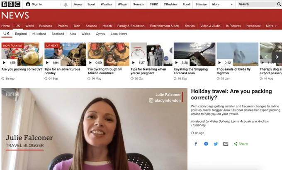Open Wales sub-section
The height and width of the screenshot is (170, 282).
pyautogui.click(x=86, y=34)
